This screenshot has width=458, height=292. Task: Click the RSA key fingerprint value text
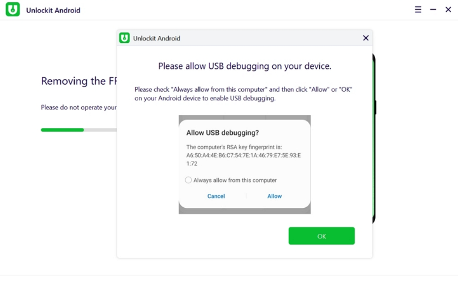pyautogui.click(x=244, y=159)
